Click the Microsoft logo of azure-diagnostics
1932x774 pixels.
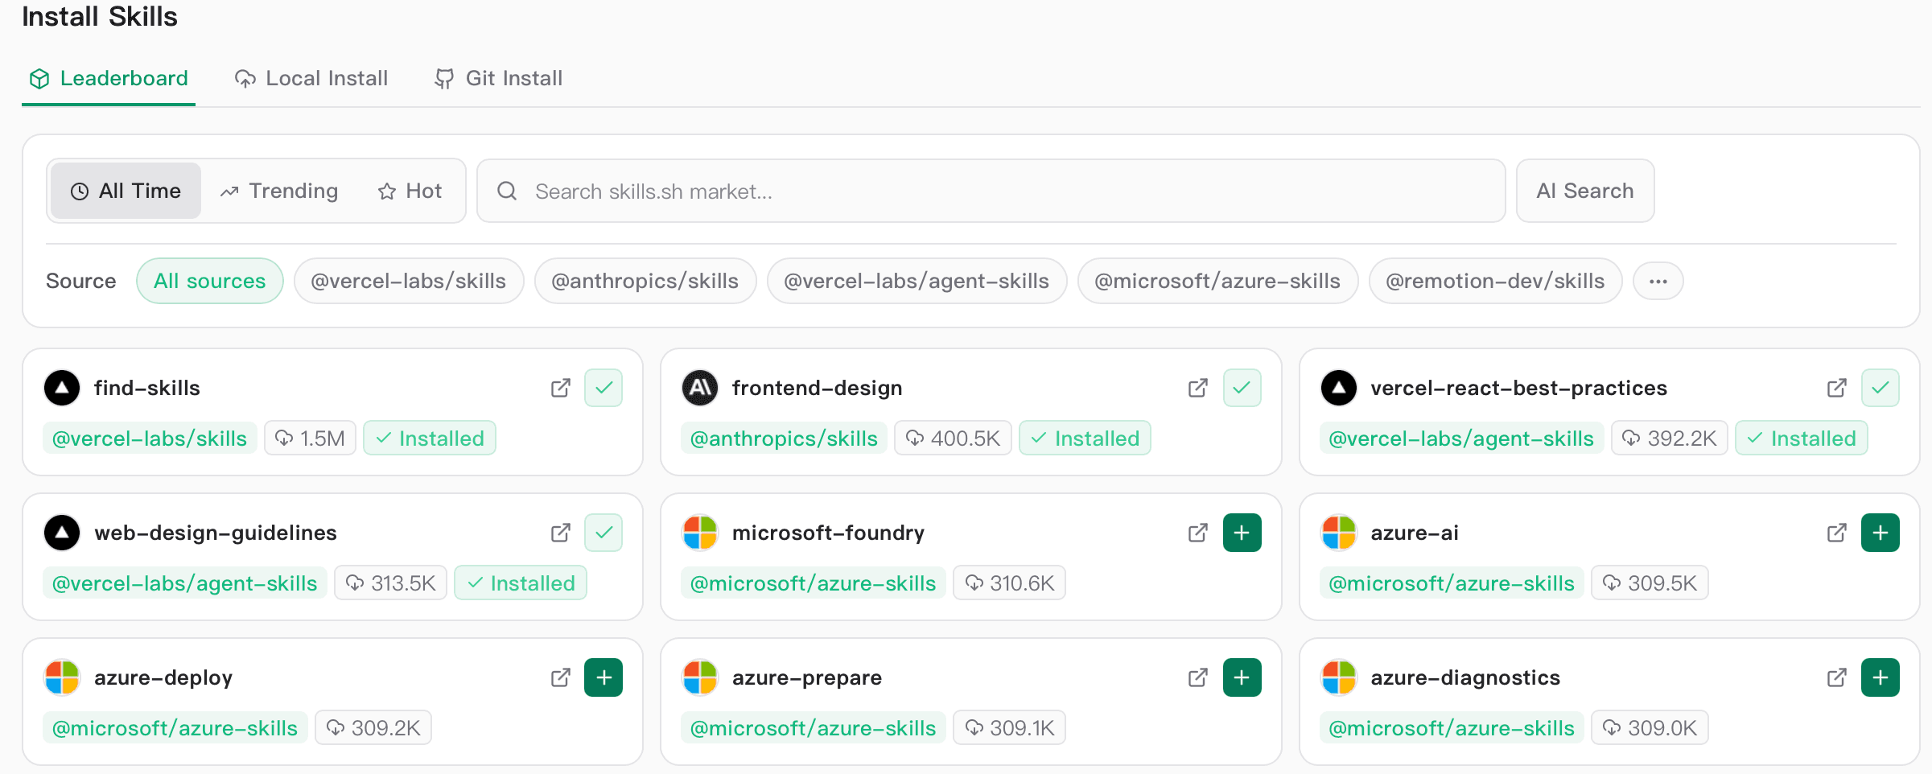coord(1339,677)
